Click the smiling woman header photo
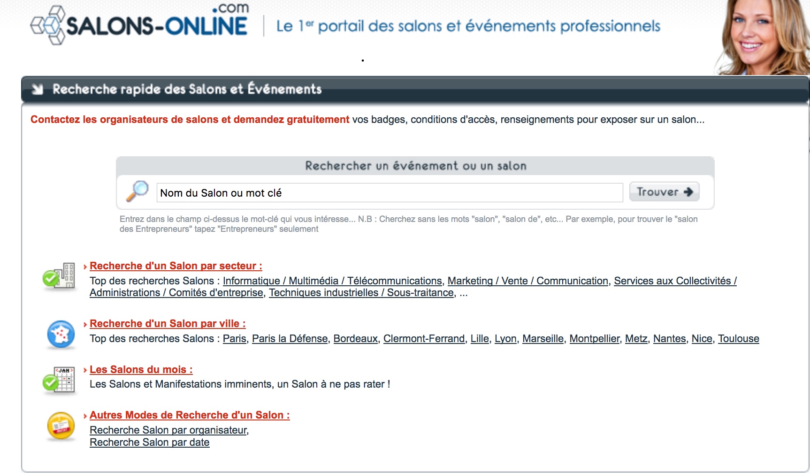810x473 pixels. click(x=763, y=37)
